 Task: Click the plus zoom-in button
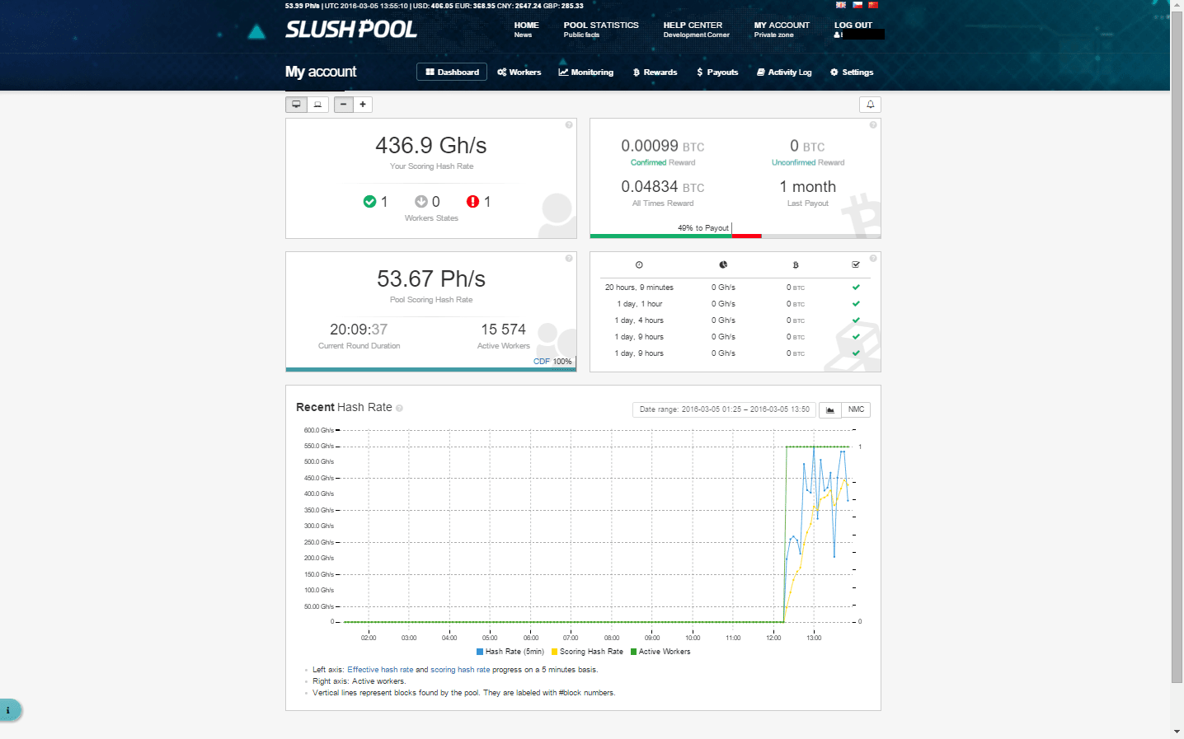(x=363, y=105)
